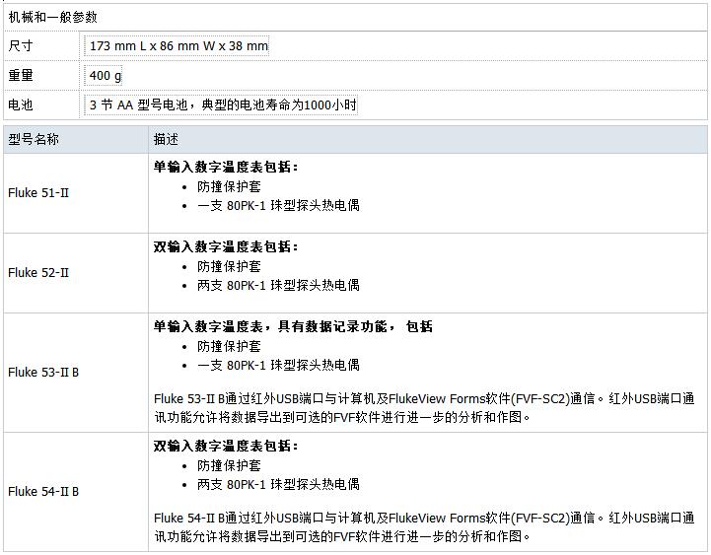Click 两支 80PK-1 珠型探头热电偶 in Fluke 54-II B row
The width and height of the screenshot is (711, 555).
click(x=278, y=484)
